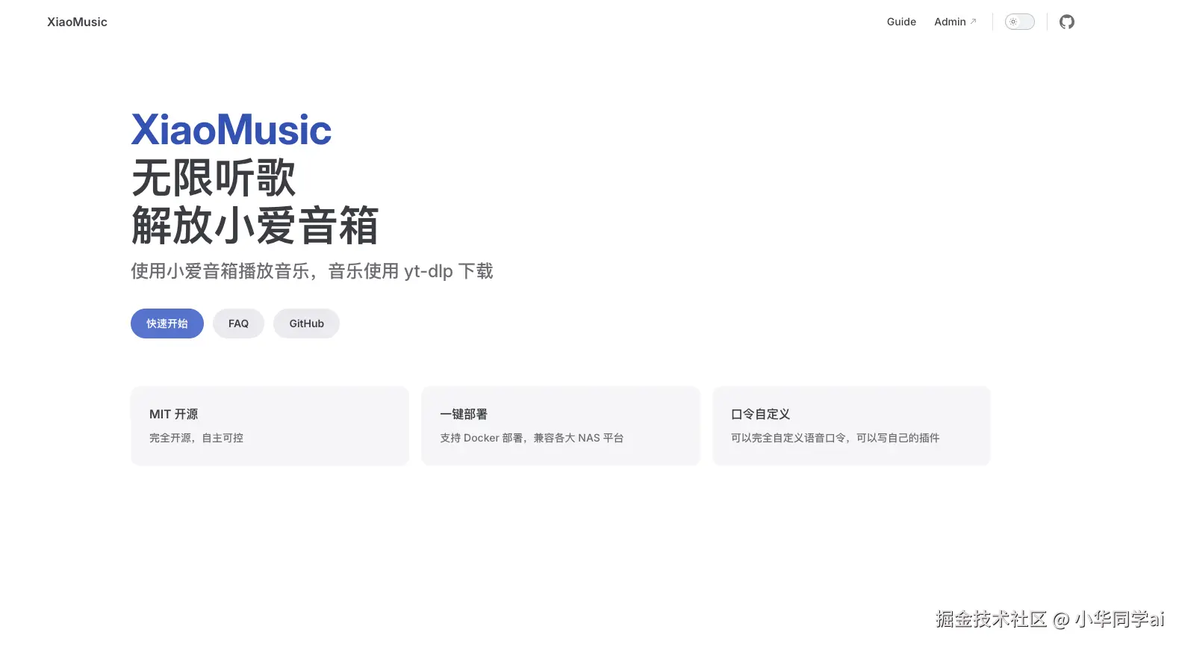Click the 无限听歌 heading text

click(214, 178)
